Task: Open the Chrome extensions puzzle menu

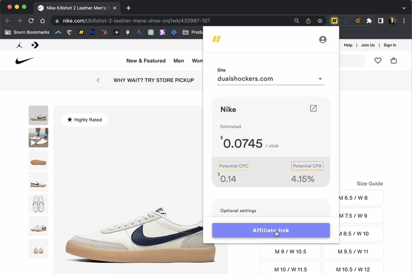Action: pos(369,21)
